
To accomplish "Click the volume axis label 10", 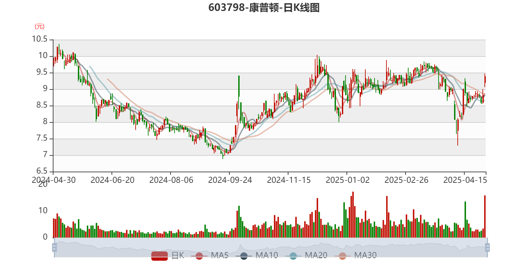I will click(43, 211).
